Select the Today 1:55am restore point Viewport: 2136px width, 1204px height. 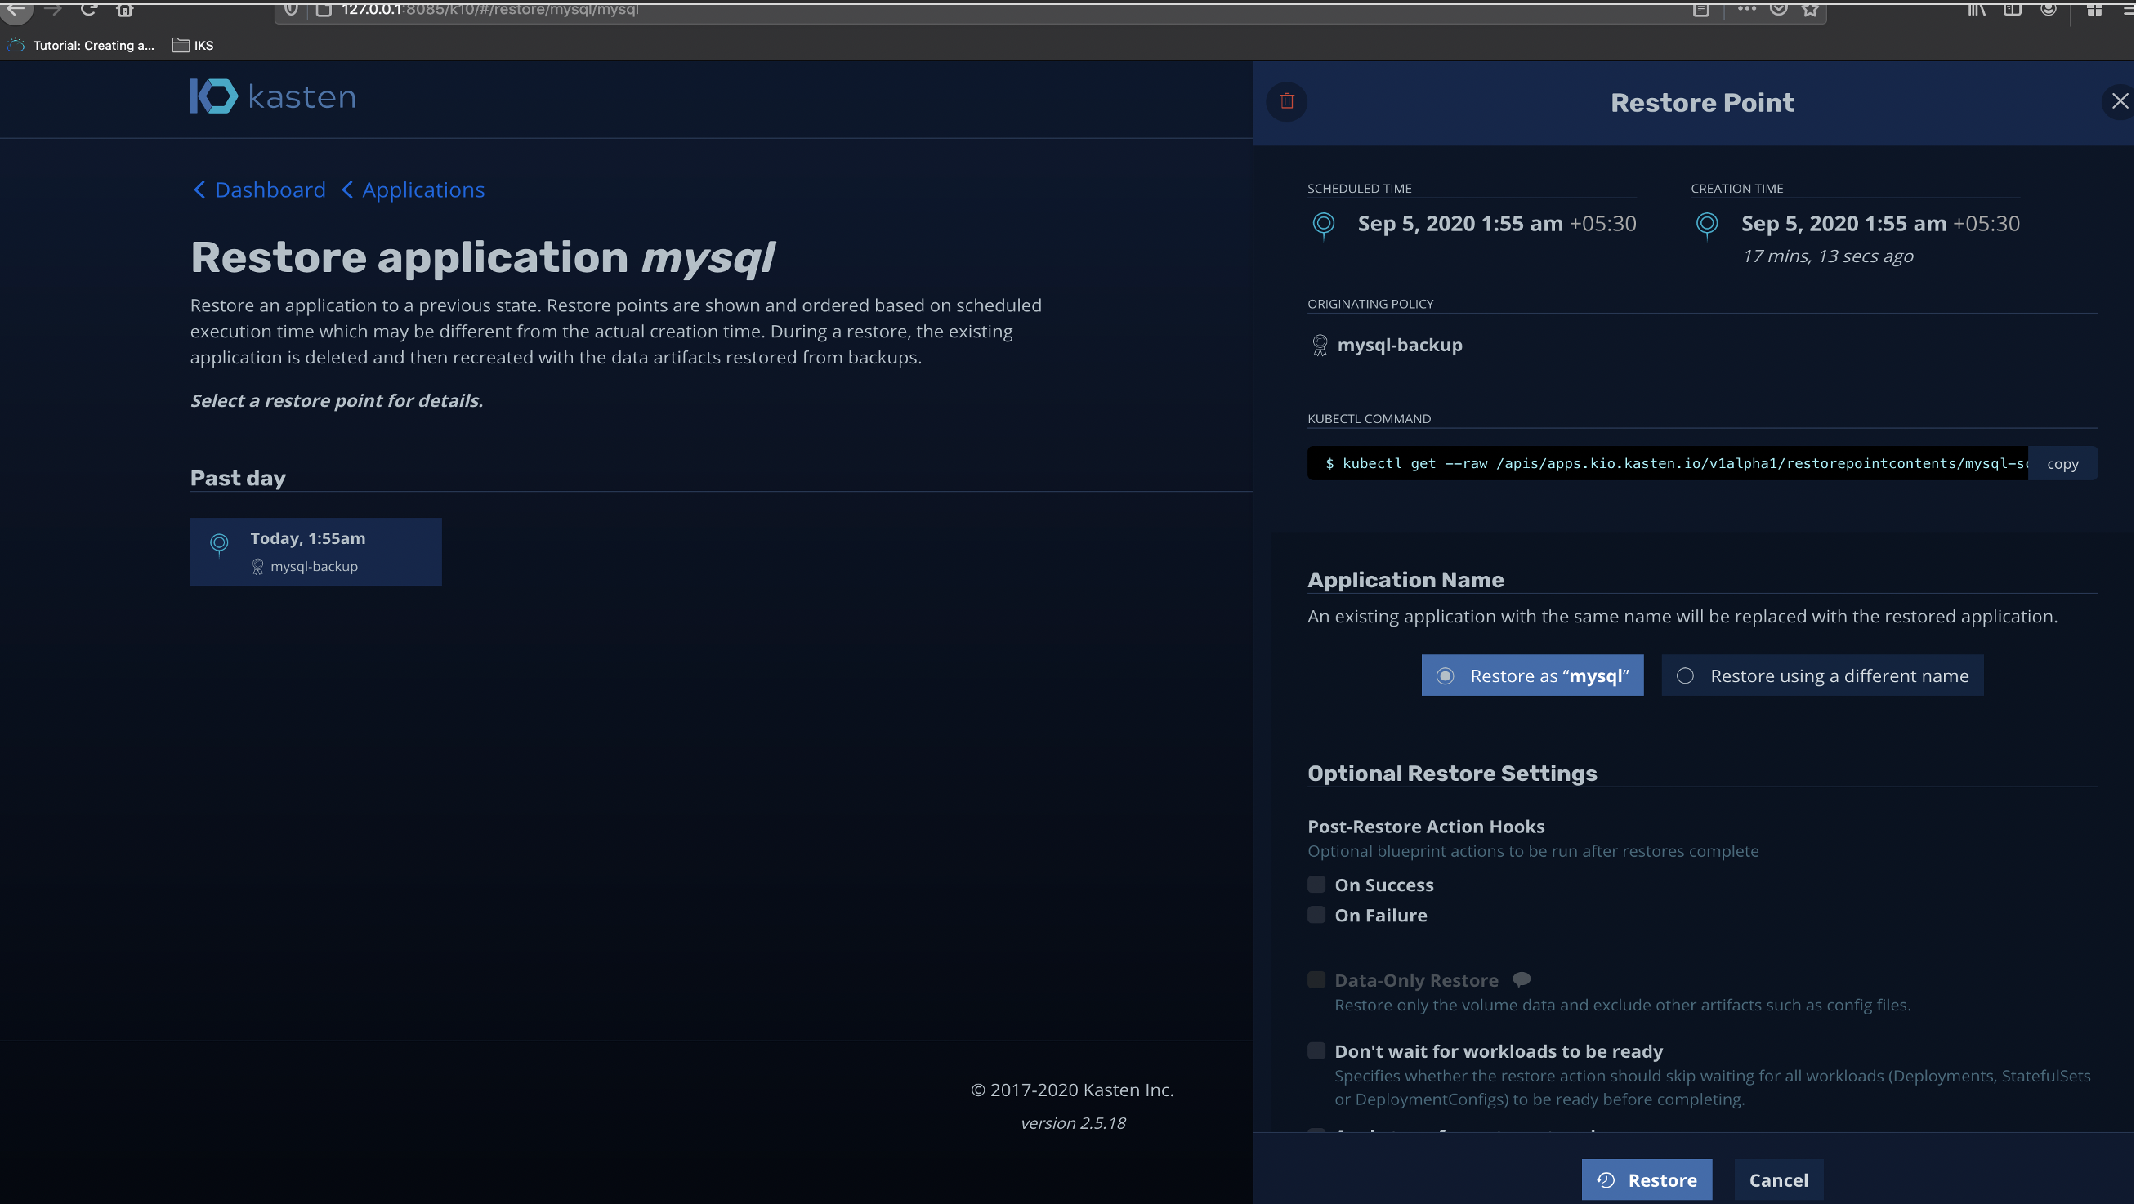click(x=315, y=552)
